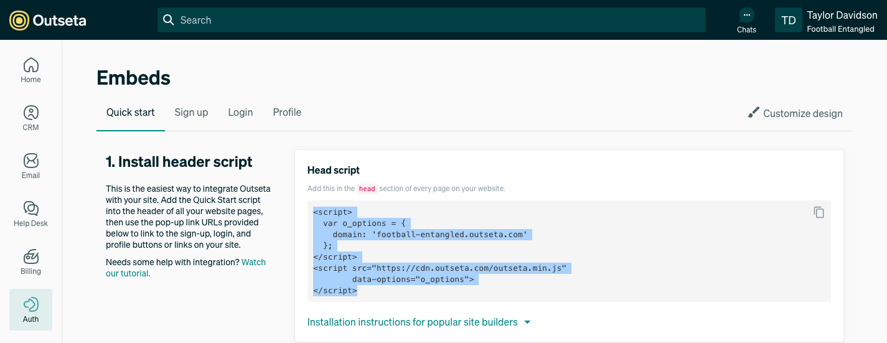Open the Help Desk section
This screenshot has height=343, width=887.
(x=31, y=214)
